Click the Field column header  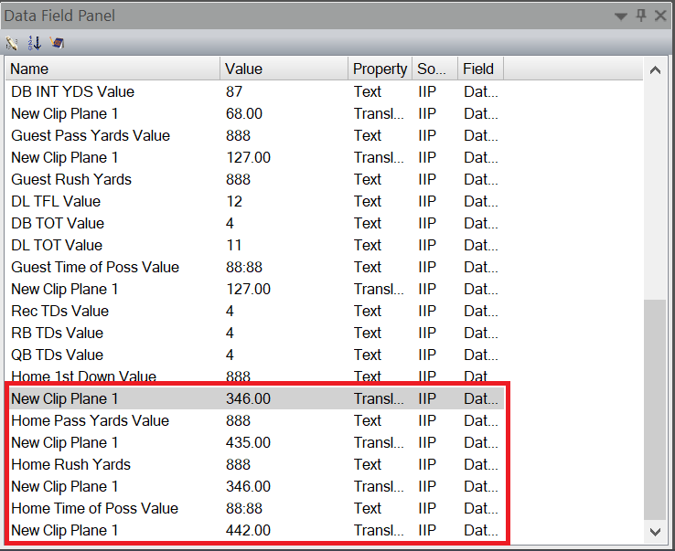click(x=479, y=69)
